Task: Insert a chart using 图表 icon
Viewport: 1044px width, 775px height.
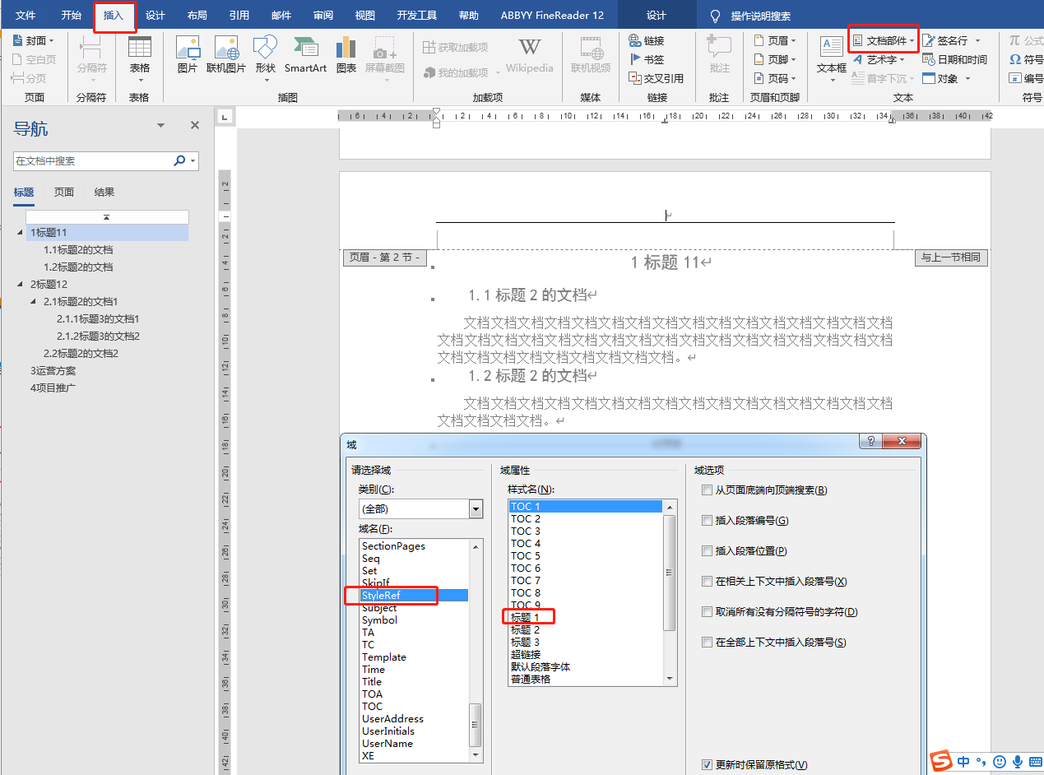Action: coord(346,54)
